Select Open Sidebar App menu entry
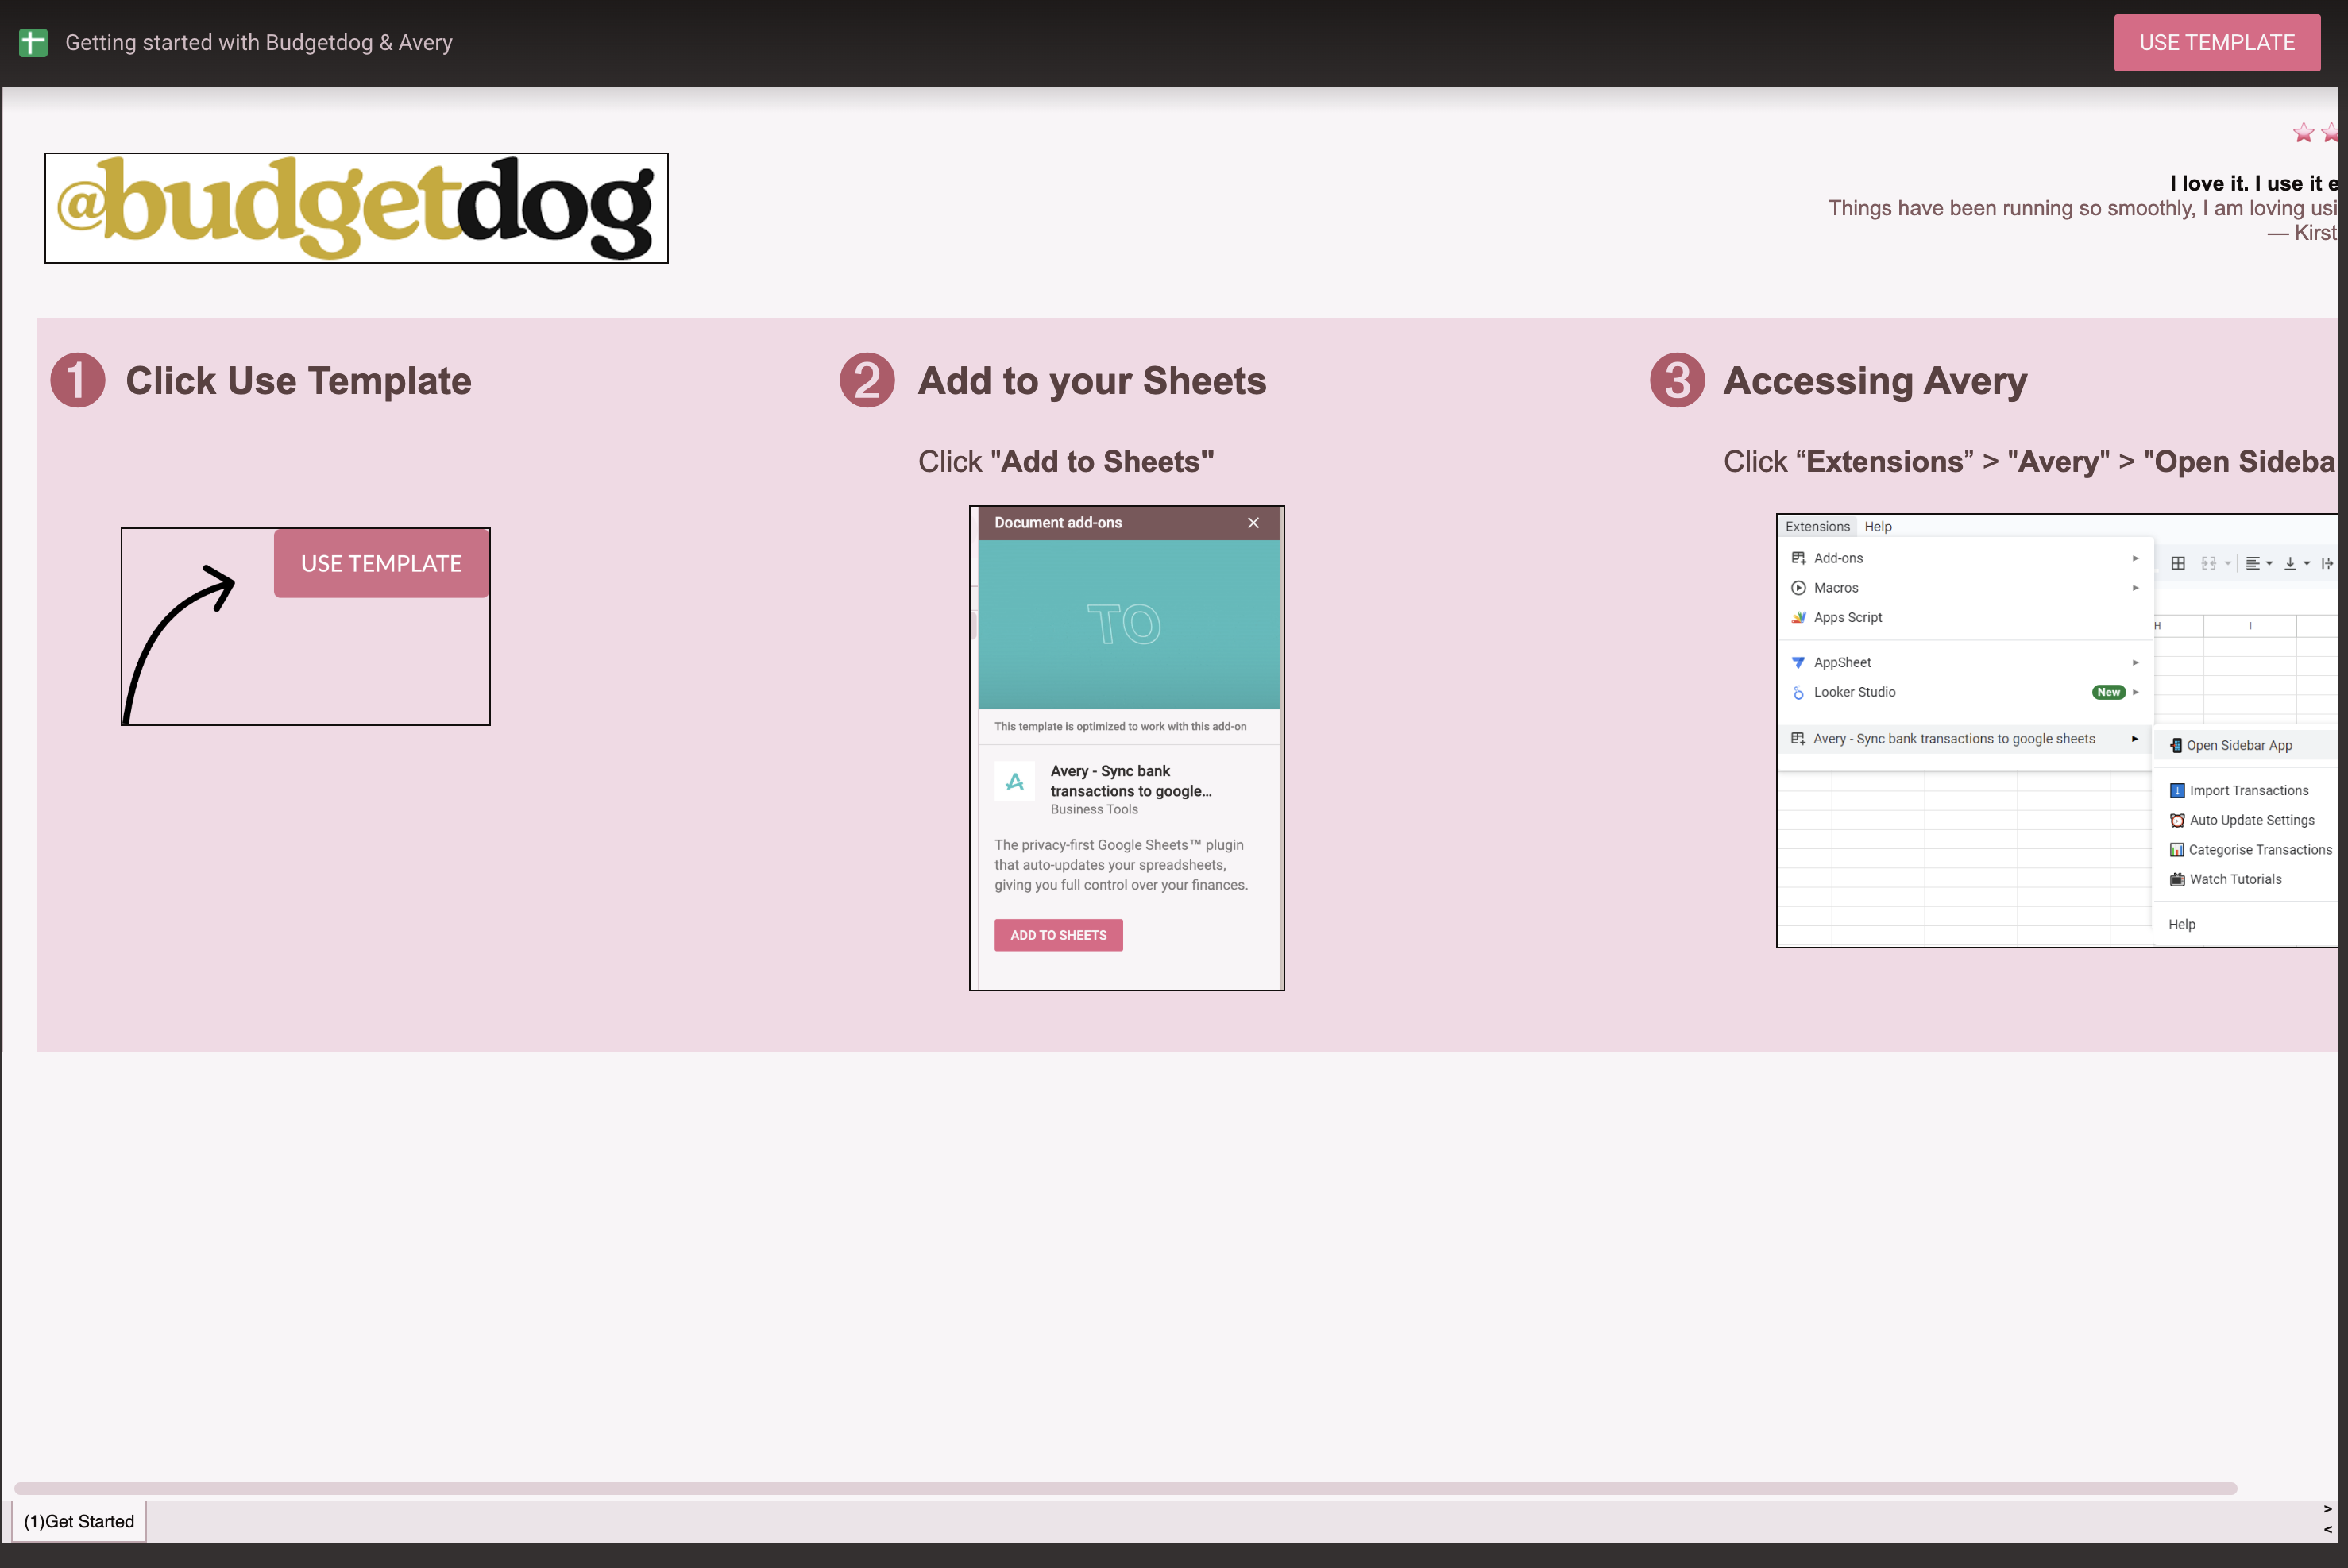2348x1568 pixels. click(2238, 746)
